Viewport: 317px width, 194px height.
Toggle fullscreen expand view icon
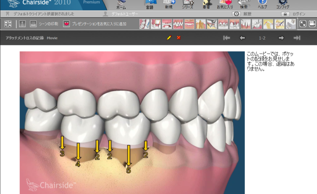coord(302,24)
